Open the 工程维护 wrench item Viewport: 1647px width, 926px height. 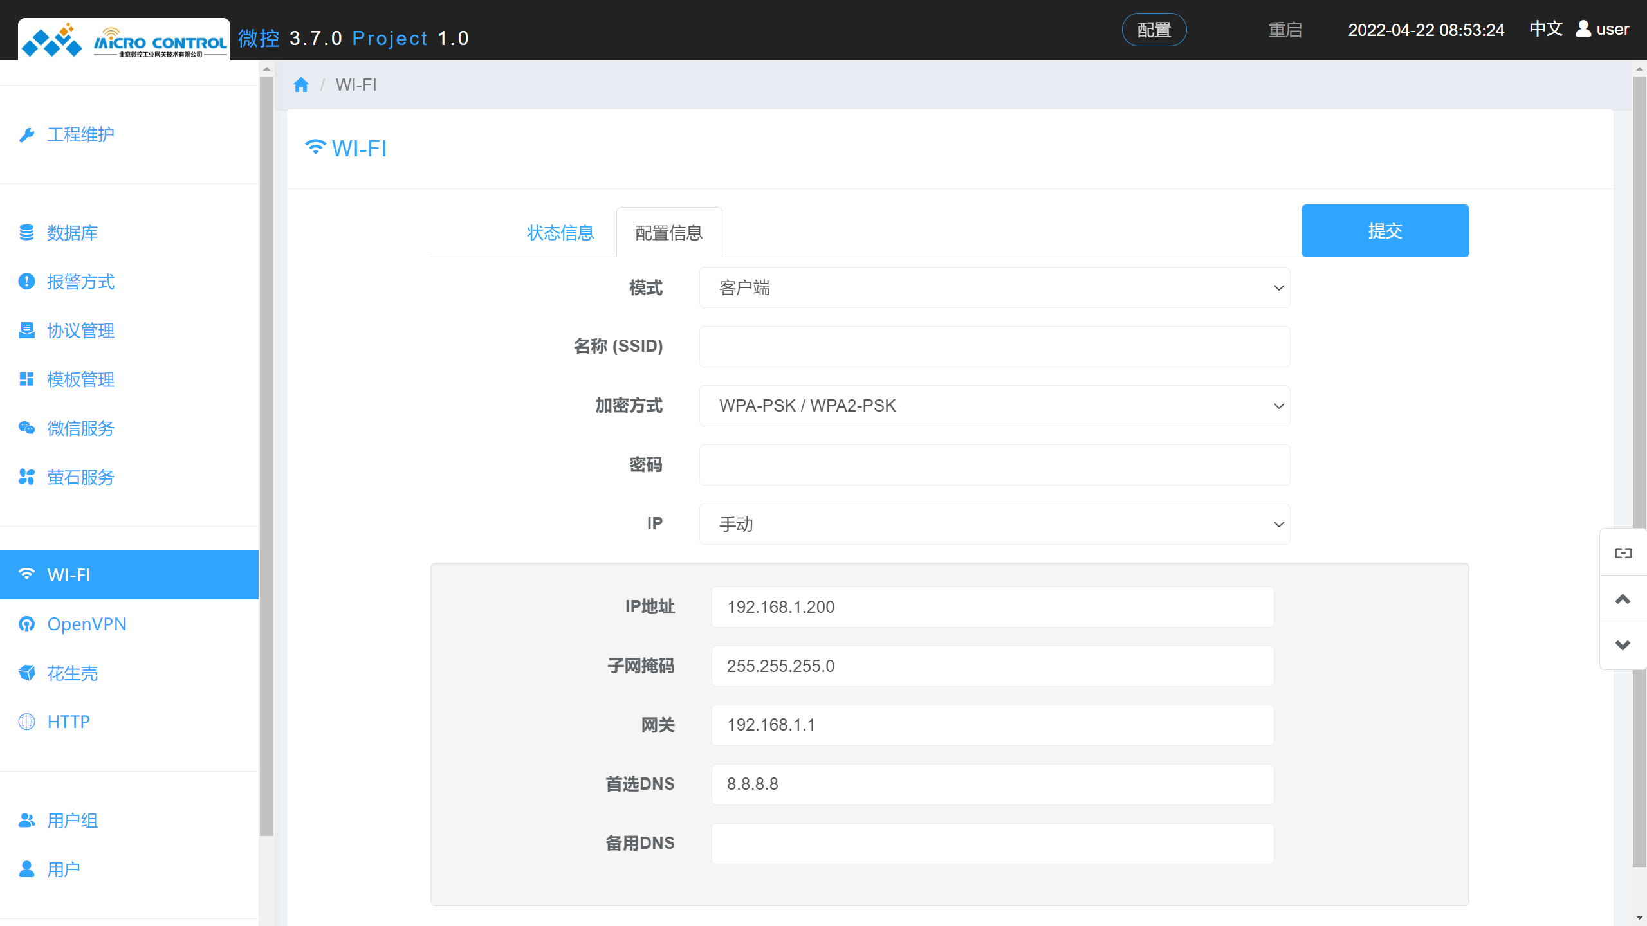tap(80, 134)
